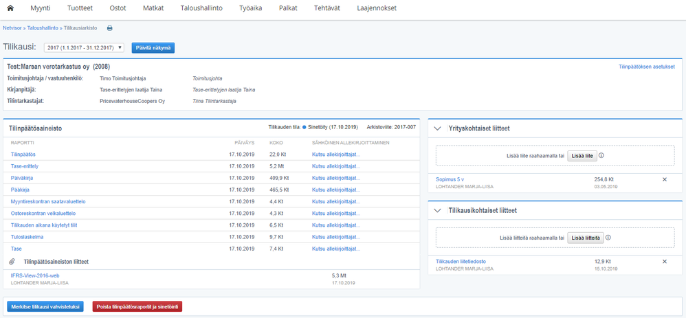686x318 pixels.
Task: Open the Palkat menu
Action: pos(288,8)
